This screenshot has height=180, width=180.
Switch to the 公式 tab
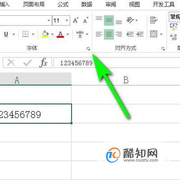63,4
